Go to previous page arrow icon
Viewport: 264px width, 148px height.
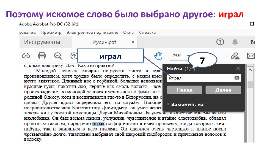coord(74,56)
